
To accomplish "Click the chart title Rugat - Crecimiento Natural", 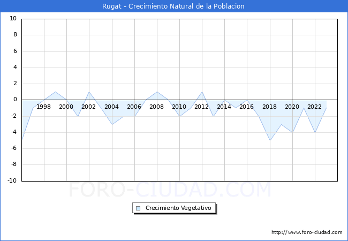I will click(x=174, y=6).
